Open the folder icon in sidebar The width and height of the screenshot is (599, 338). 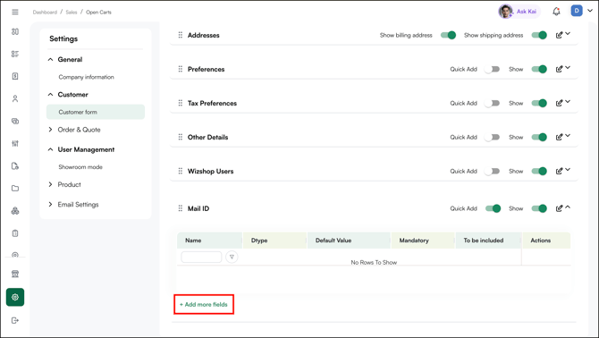tap(15, 189)
